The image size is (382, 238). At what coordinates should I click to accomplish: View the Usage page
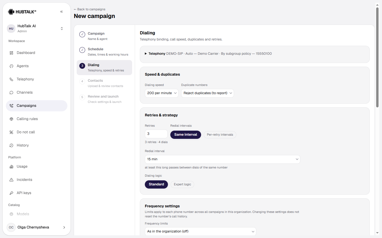(x=37, y=167)
